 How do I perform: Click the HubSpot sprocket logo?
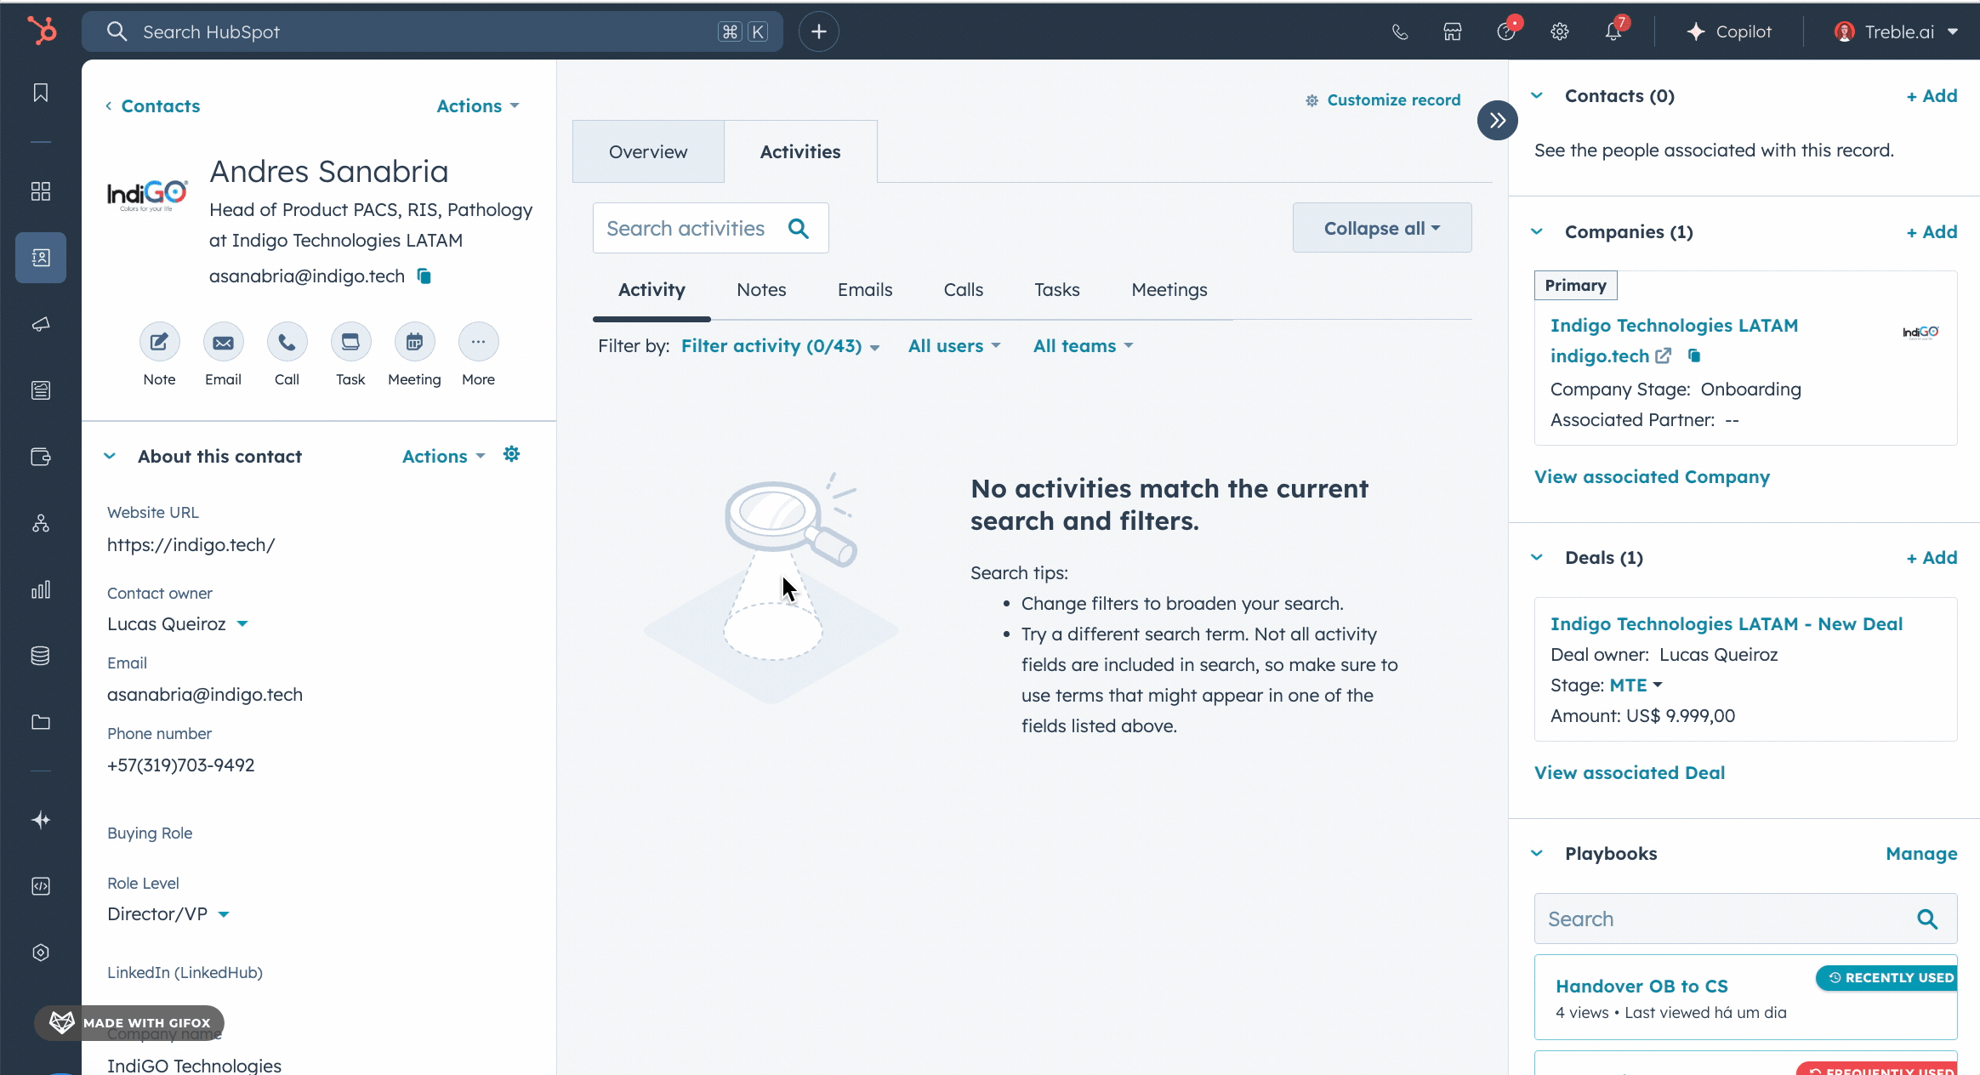(41, 31)
